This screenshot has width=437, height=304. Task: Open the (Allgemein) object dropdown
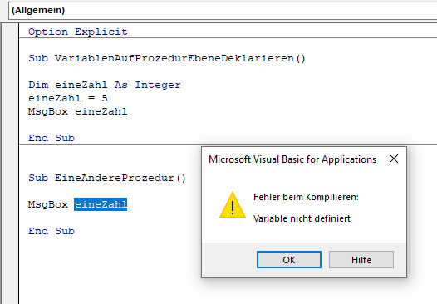point(223,11)
